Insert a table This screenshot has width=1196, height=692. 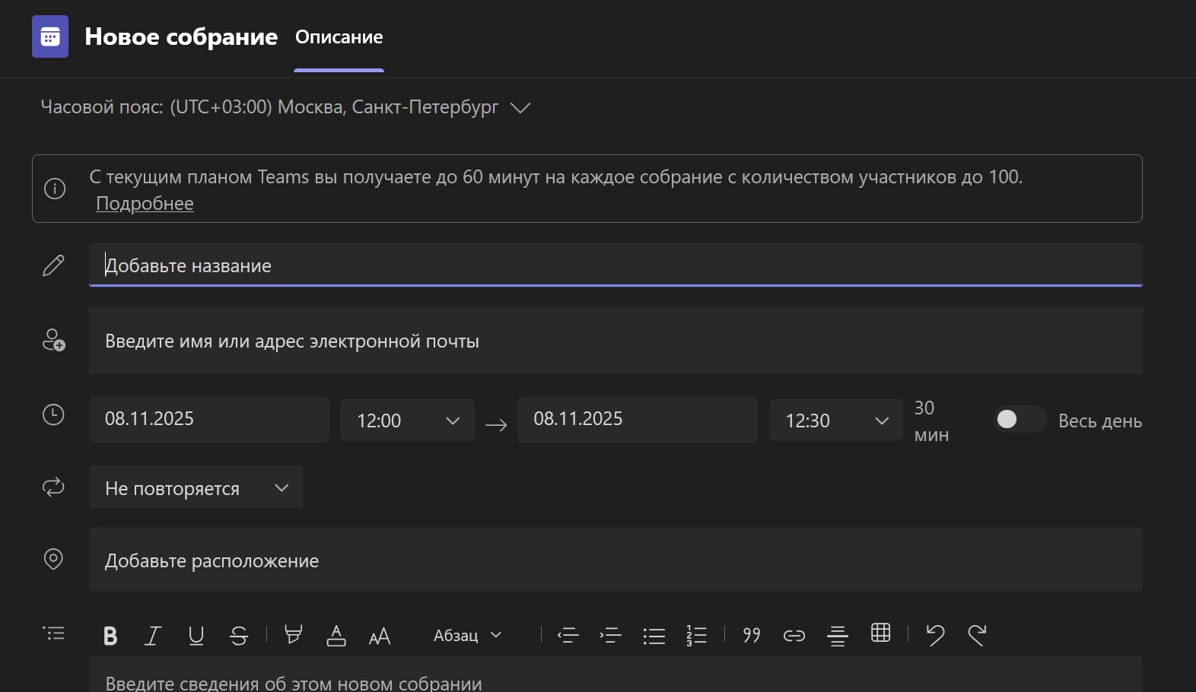point(881,633)
